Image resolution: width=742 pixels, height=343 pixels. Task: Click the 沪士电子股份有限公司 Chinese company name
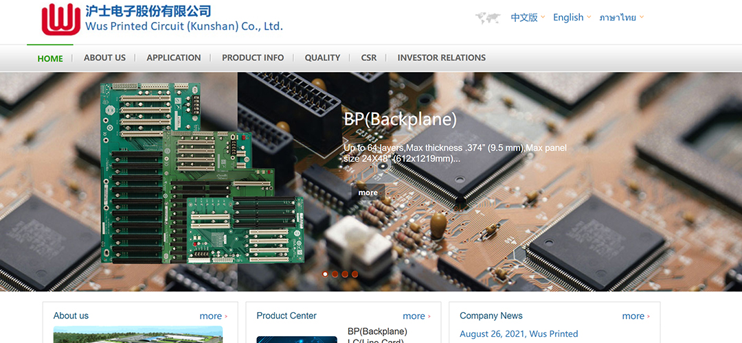click(148, 10)
